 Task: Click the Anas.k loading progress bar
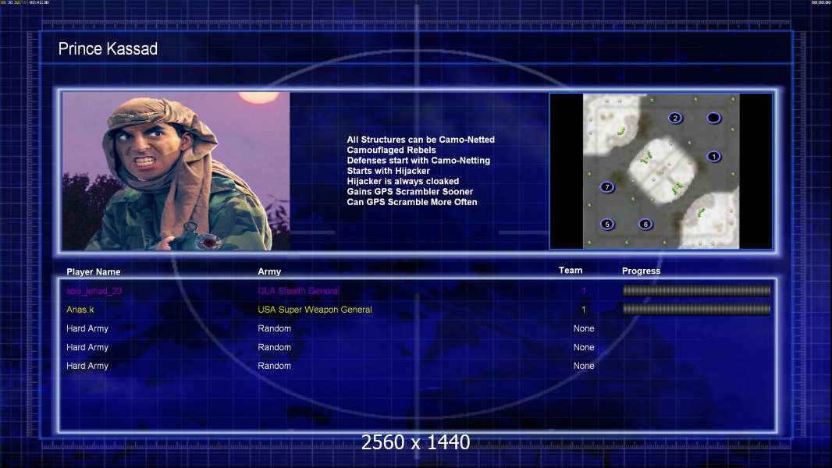click(x=696, y=309)
